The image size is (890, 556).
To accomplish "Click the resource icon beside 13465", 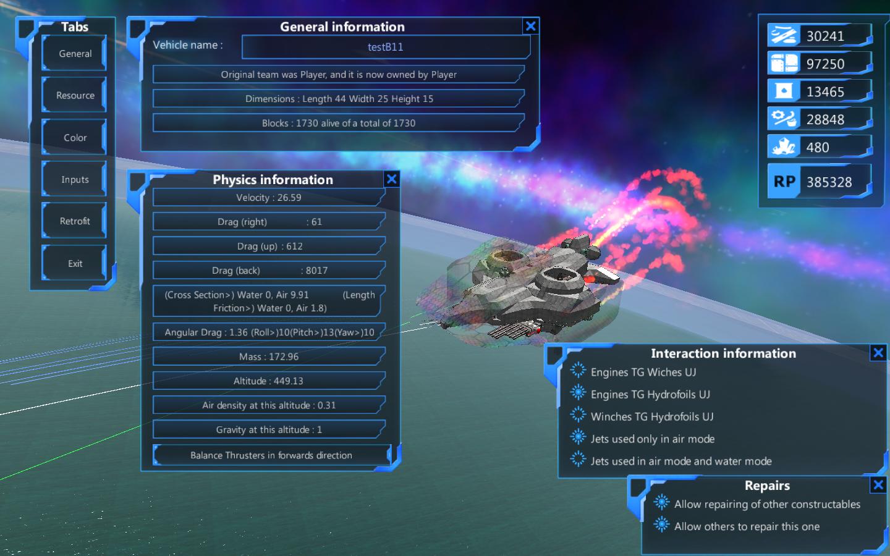I will click(x=783, y=91).
